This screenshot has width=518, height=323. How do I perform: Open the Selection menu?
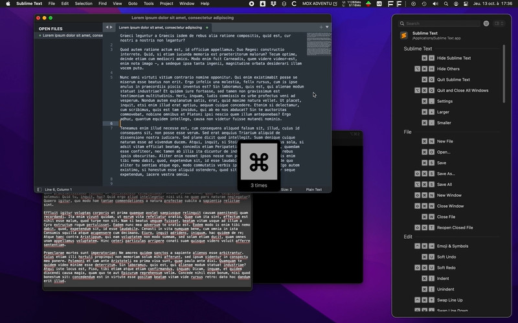[x=84, y=4]
